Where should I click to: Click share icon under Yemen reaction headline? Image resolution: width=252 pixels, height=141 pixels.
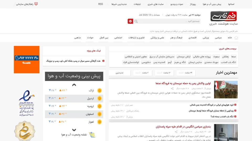click(172, 89)
